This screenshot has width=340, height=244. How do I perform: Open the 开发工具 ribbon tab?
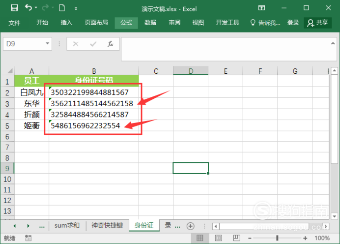coord(227,22)
